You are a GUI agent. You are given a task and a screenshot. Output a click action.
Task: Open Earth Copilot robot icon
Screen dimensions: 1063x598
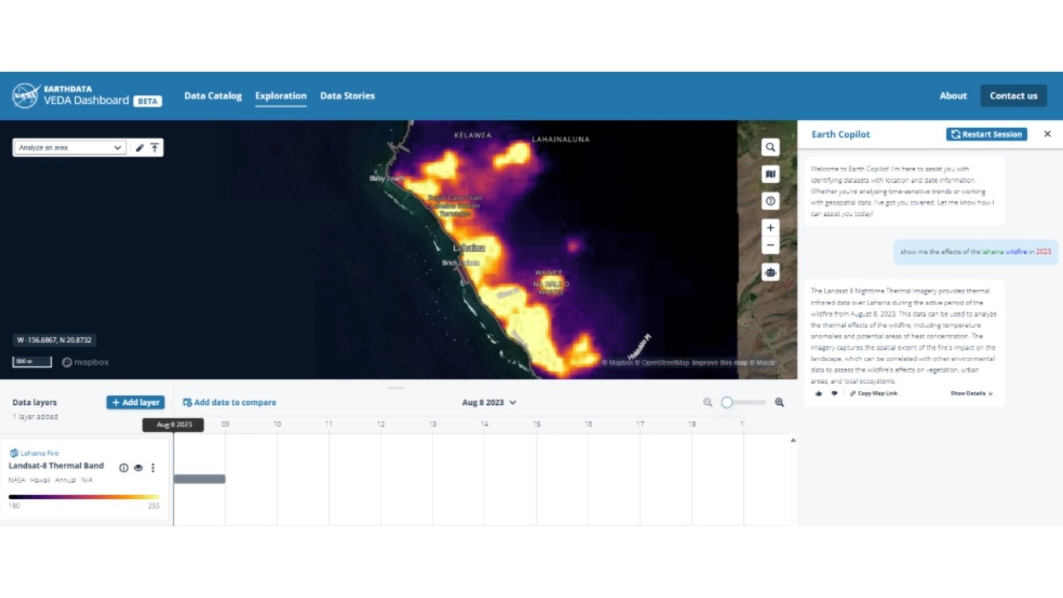point(770,272)
